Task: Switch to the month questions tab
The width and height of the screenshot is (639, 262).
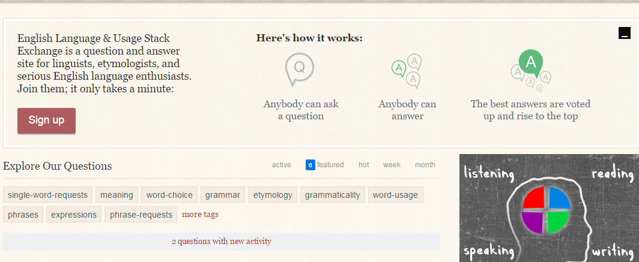Action: click(x=425, y=165)
